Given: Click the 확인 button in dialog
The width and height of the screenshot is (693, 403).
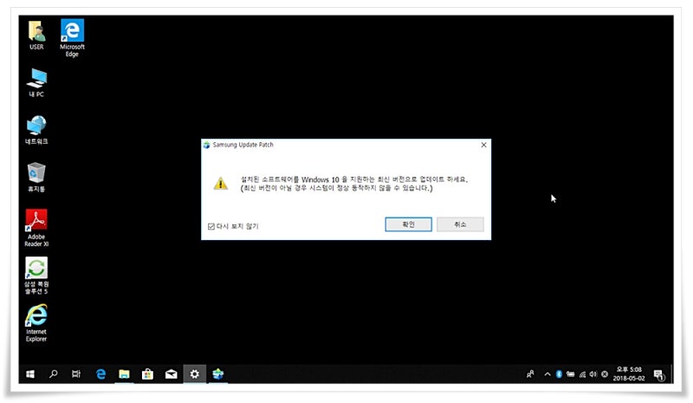Looking at the screenshot, I should (x=408, y=224).
